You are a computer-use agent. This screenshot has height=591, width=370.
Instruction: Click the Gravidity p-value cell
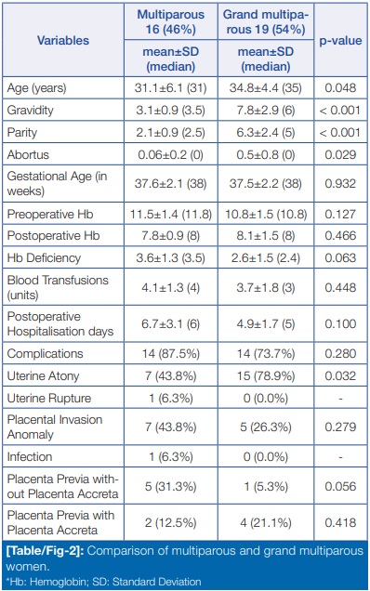(340, 110)
